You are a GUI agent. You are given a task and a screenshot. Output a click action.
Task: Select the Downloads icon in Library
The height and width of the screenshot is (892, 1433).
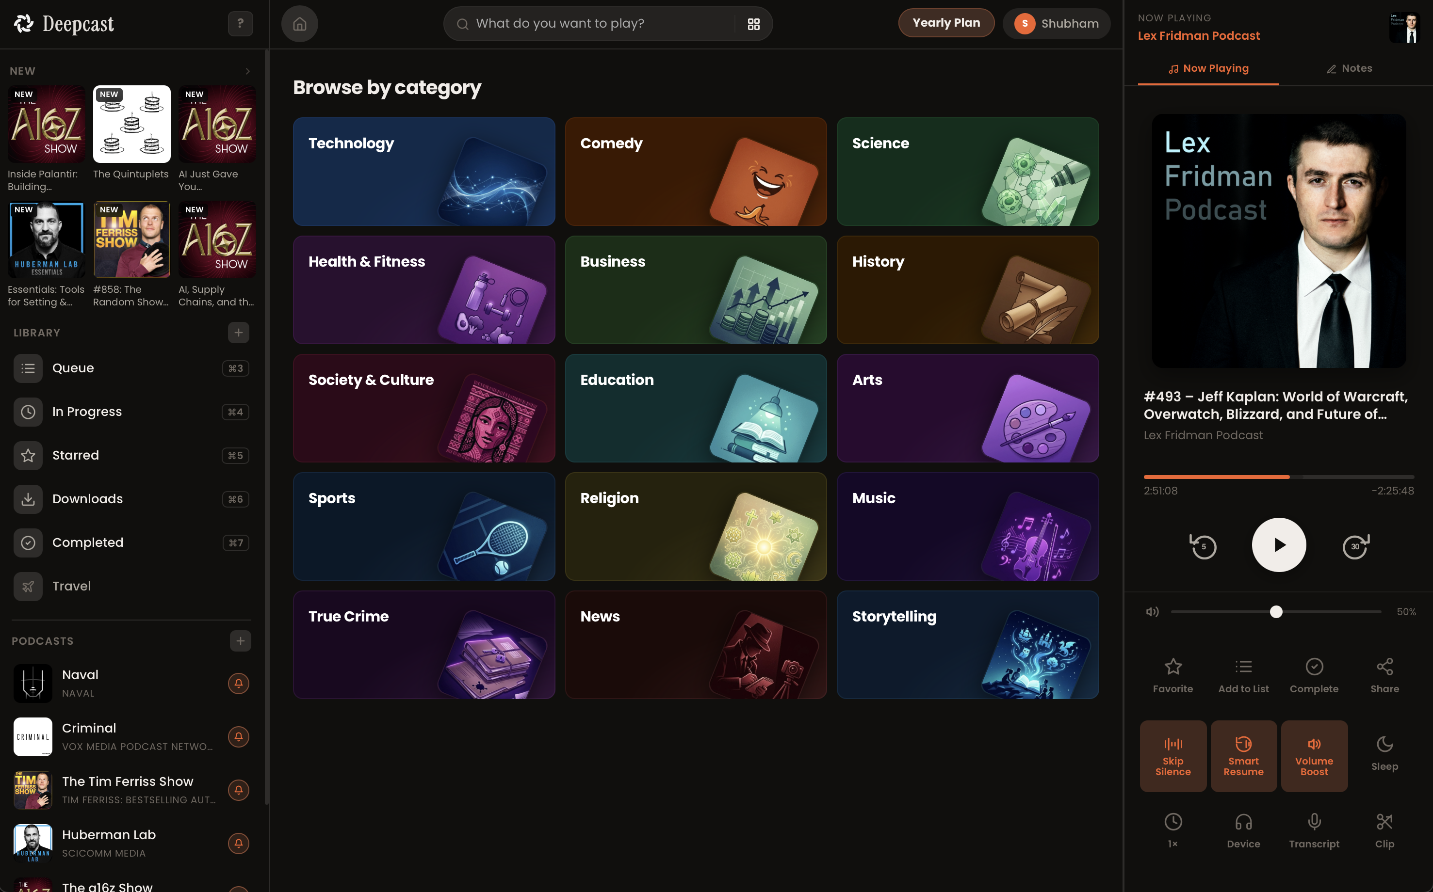tap(28, 498)
